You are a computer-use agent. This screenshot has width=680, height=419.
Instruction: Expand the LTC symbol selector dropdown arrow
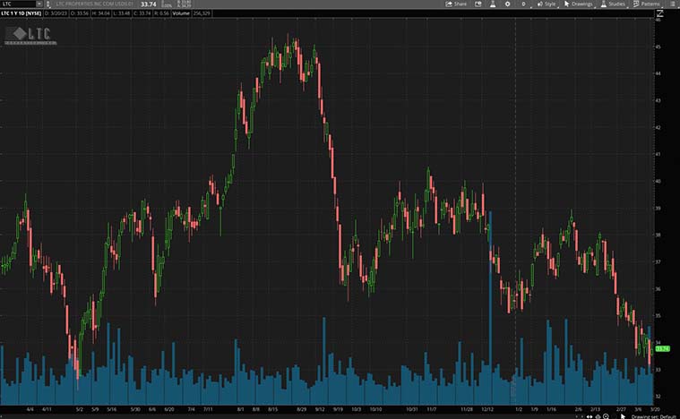click(39, 4)
